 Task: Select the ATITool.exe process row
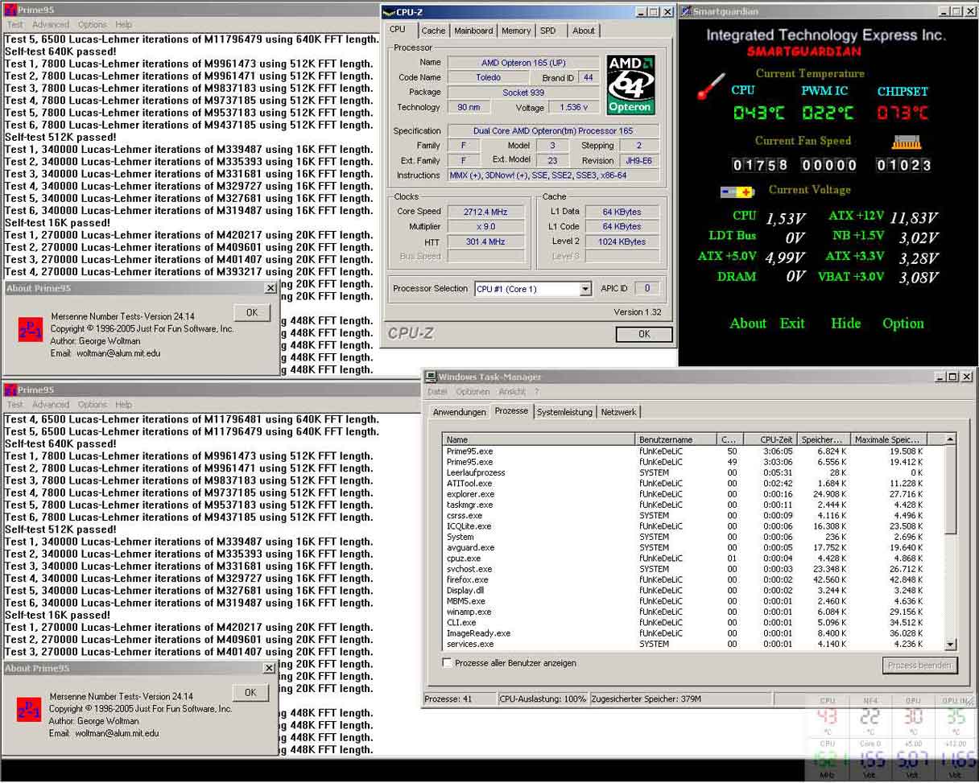click(x=694, y=484)
